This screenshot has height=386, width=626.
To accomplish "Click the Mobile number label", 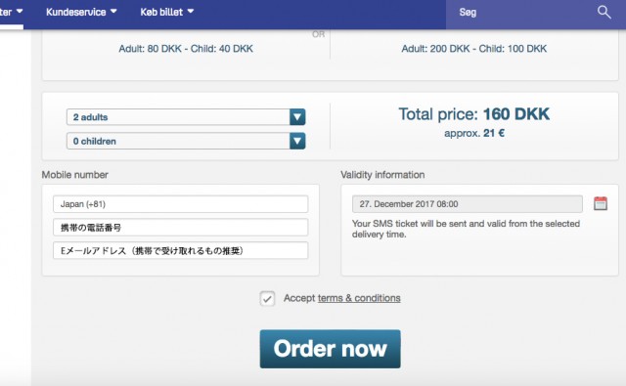I will coord(74,175).
